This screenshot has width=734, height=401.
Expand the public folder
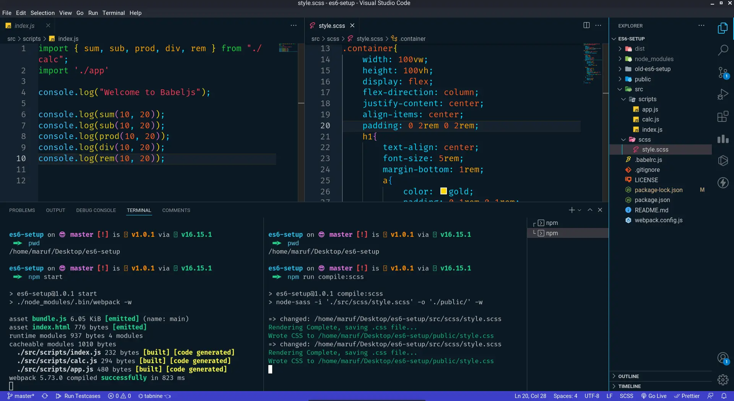(620, 79)
